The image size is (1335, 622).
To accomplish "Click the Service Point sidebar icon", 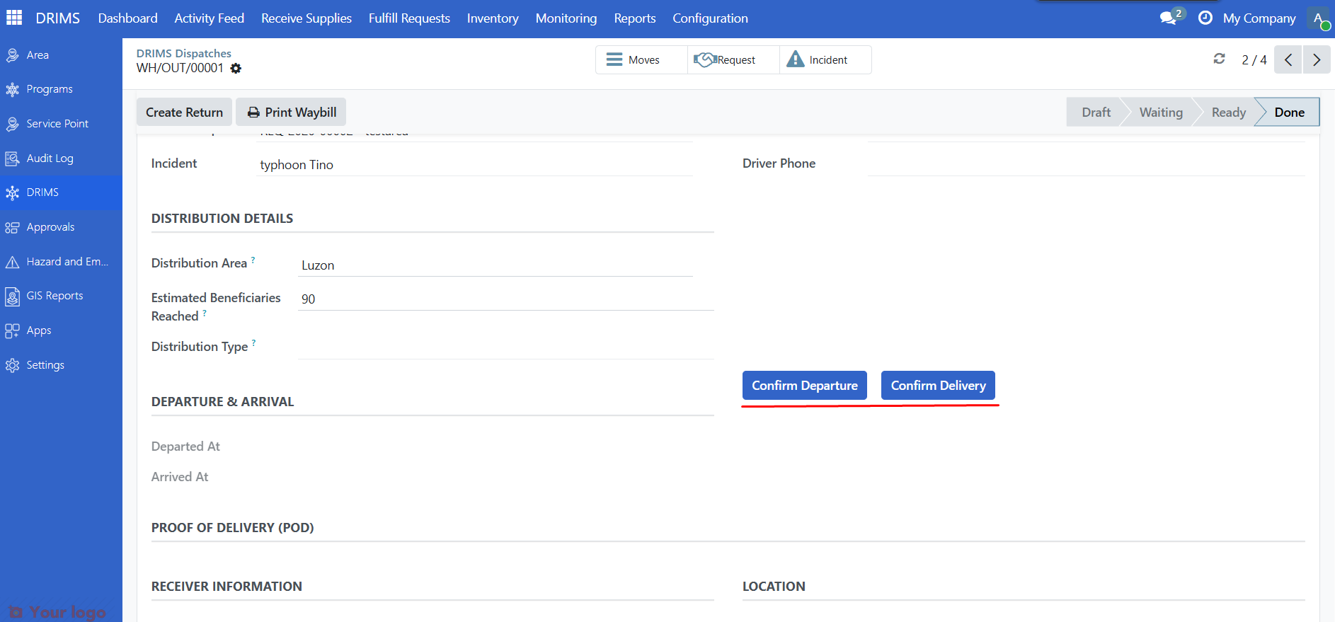I will (12, 124).
